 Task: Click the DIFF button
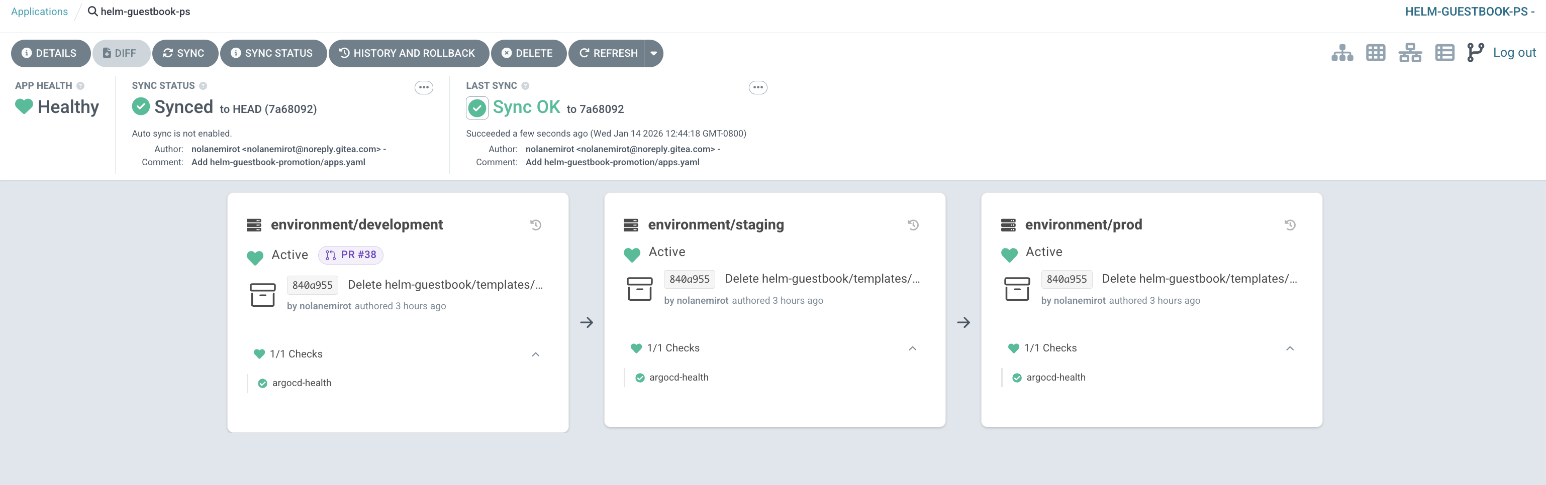(120, 53)
